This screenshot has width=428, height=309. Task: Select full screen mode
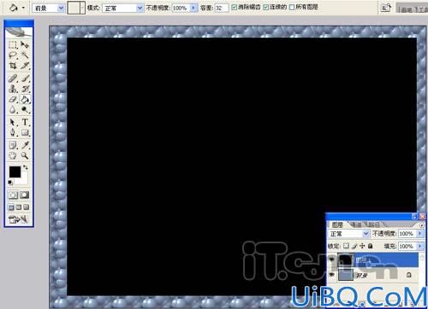click(26, 207)
